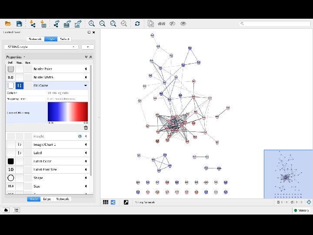Expand all properties double-chevron down icon
The height and width of the screenshot is (235, 313).
click(x=86, y=57)
